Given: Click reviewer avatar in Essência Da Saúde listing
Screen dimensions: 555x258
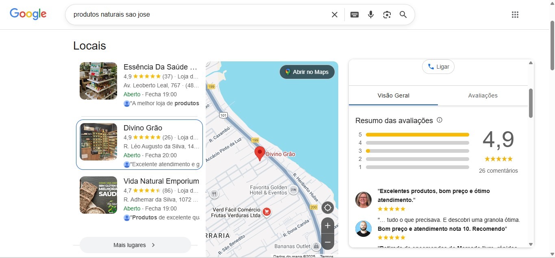Looking at the screenshot, I should pos(127,104).
